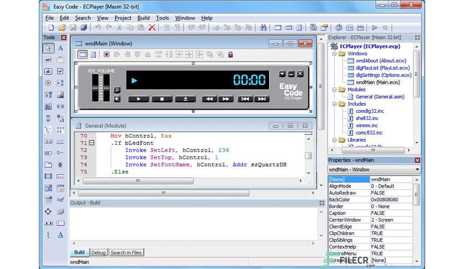
Task: Collapse the Modules folder in Explorer
Action: pos(334,89)
